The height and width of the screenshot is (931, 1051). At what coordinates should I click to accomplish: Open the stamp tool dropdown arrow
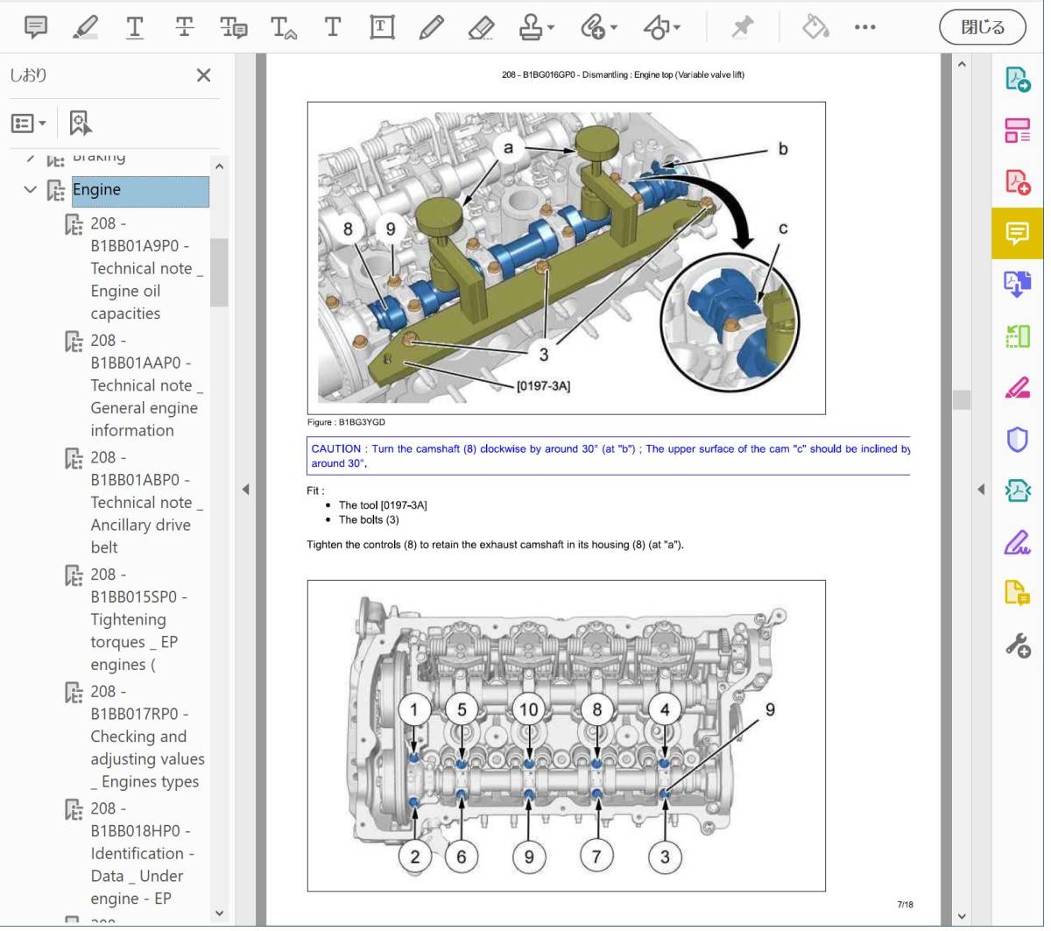click(x=550, y=28)
